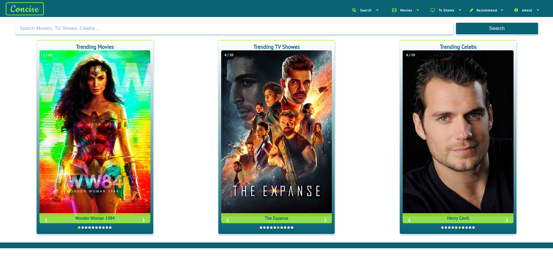The height and width of the screenshot is (273, 553).
Task: Click the '1 / 10' counter on Movies
Action: click(48, 55)
